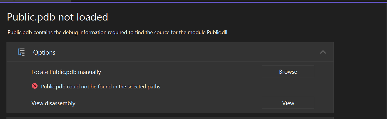Click Options header bar between title and chevron

pos(186,52)
